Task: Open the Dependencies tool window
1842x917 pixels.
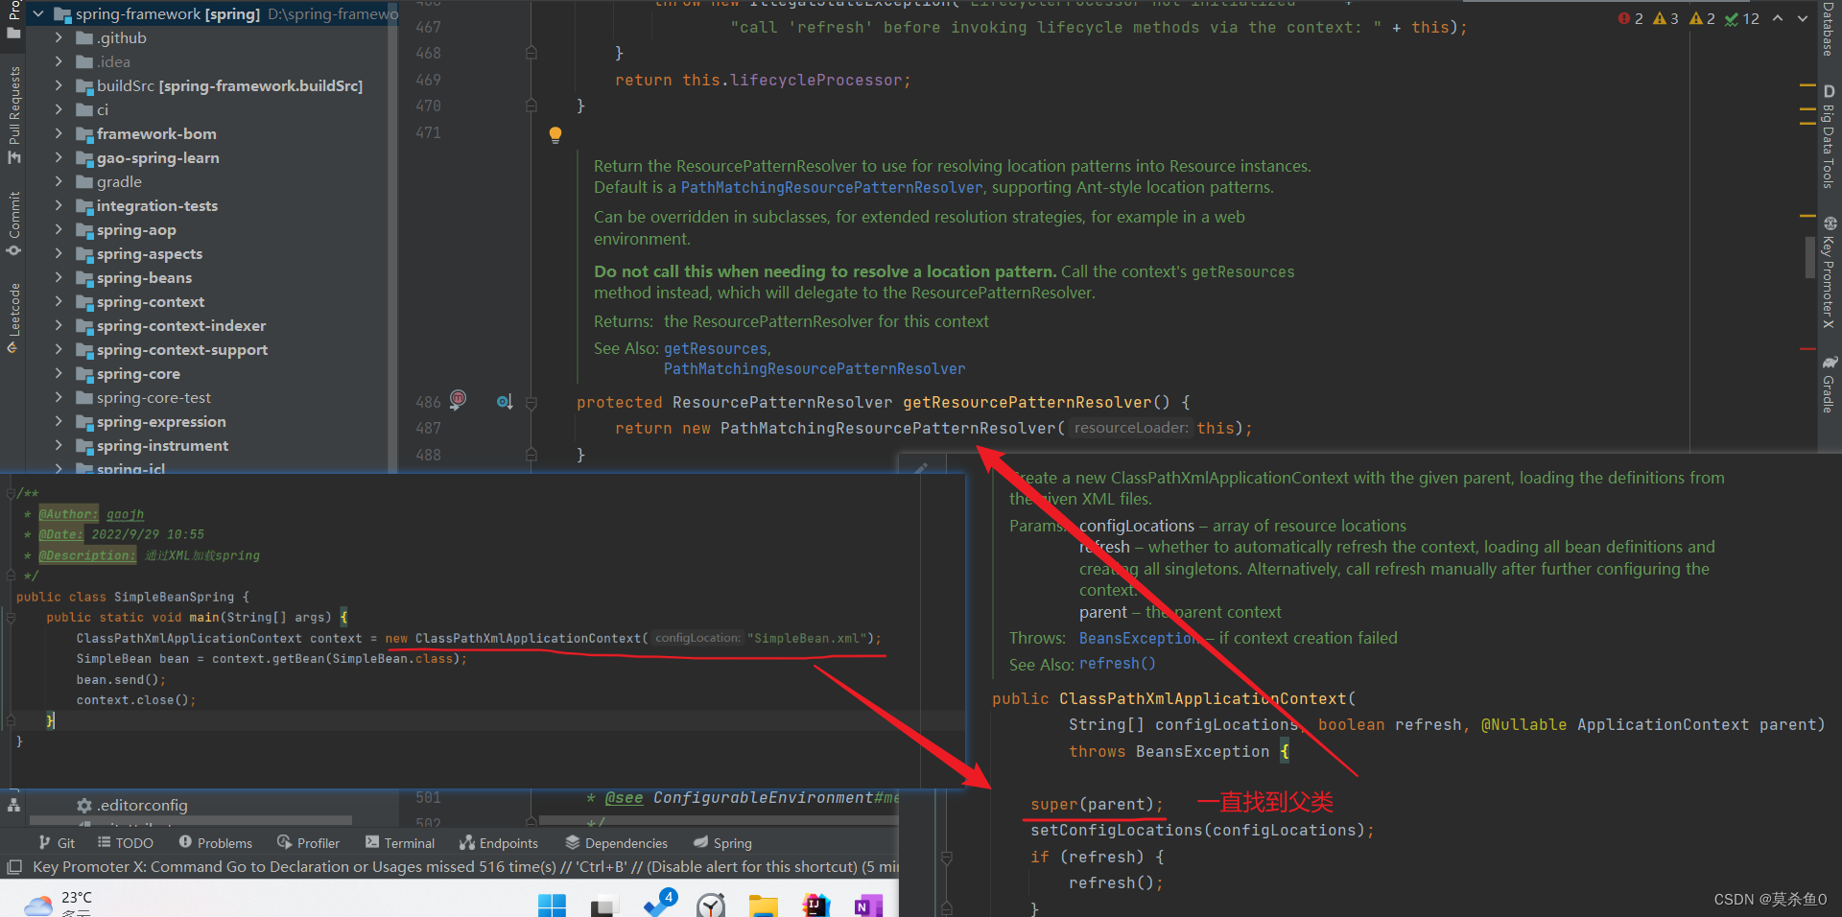Action: point(617,843)
